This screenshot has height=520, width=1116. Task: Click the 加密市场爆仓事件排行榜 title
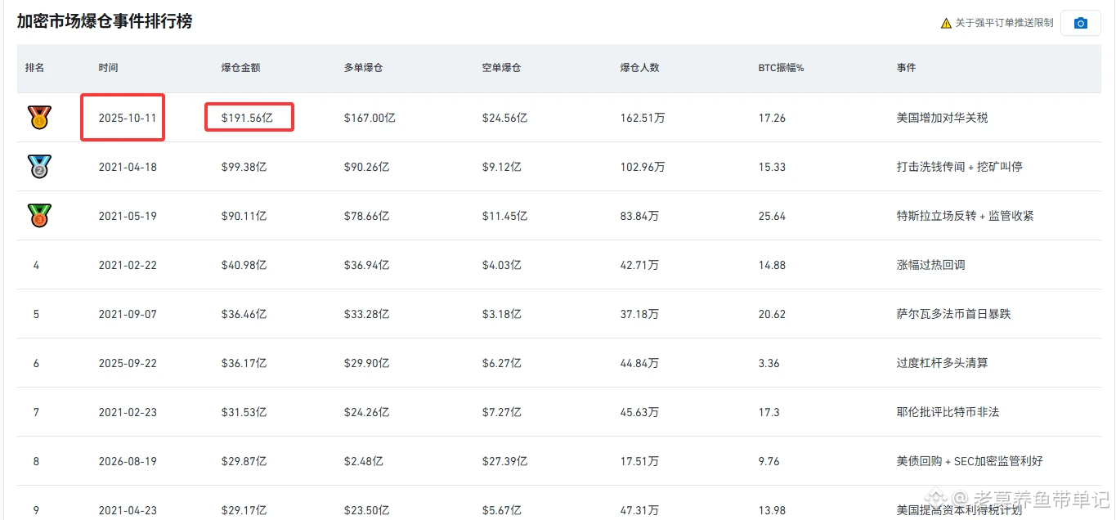(105, 21)
